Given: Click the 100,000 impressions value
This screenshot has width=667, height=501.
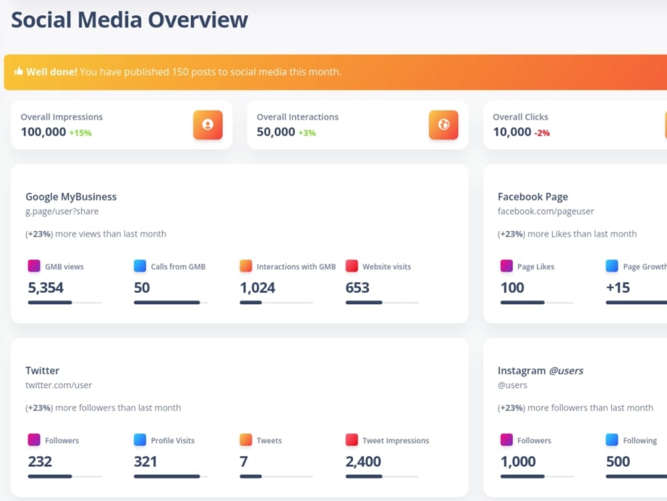Looking at the screenshot, I should point(43,132).
